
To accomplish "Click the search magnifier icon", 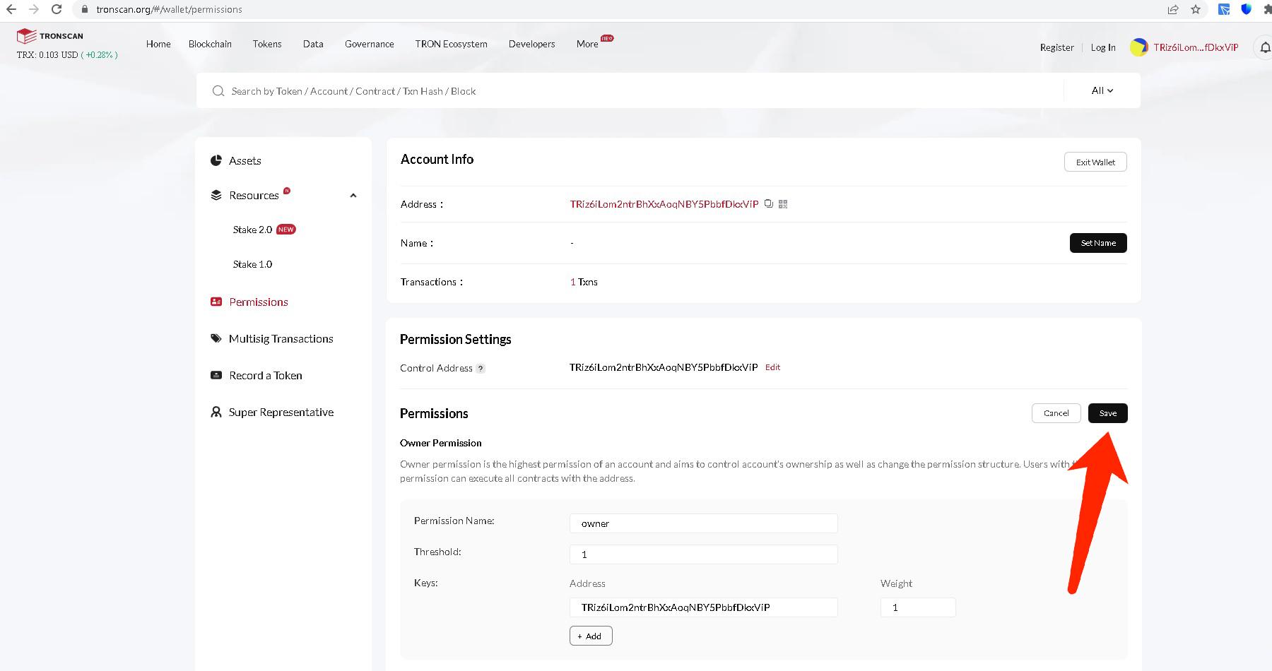I will point(218,91).
